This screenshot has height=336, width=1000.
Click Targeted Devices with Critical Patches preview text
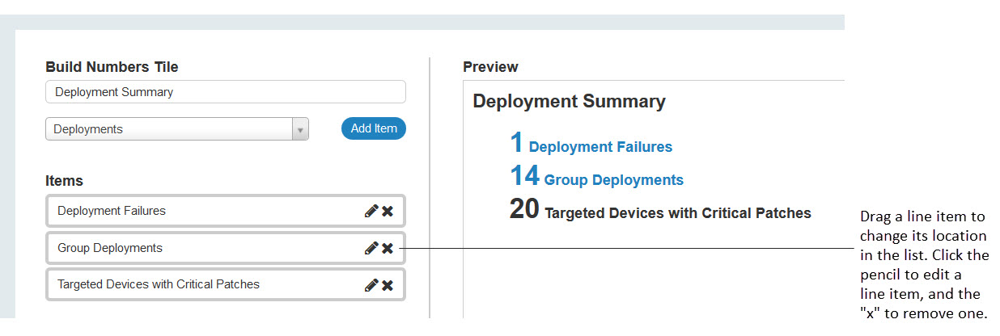677,213
